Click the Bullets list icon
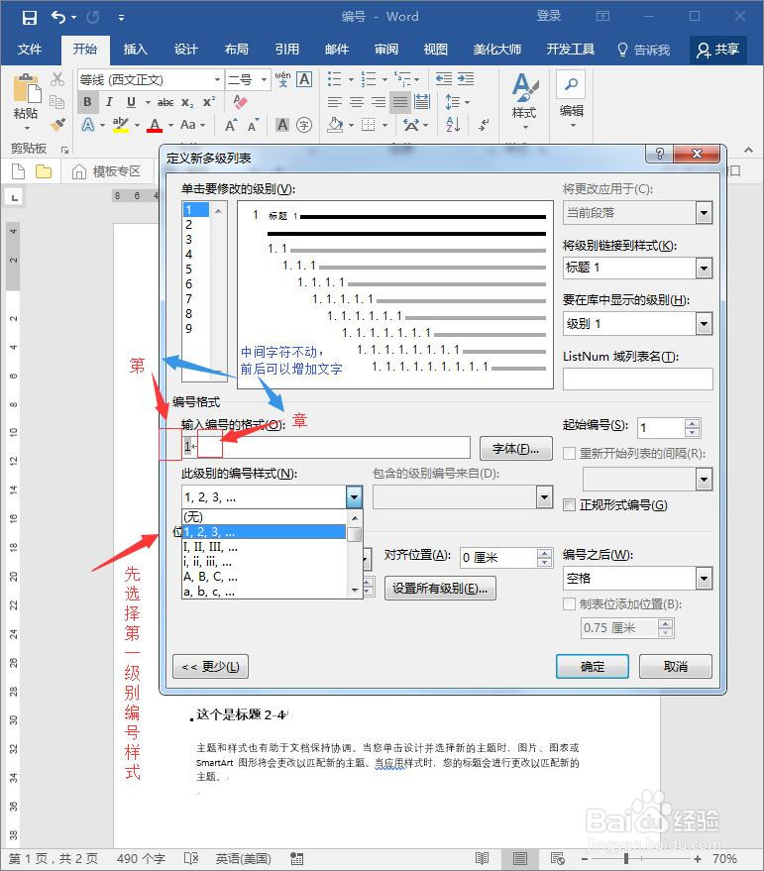Screen dimensions: 764x871 coord(335,79)
